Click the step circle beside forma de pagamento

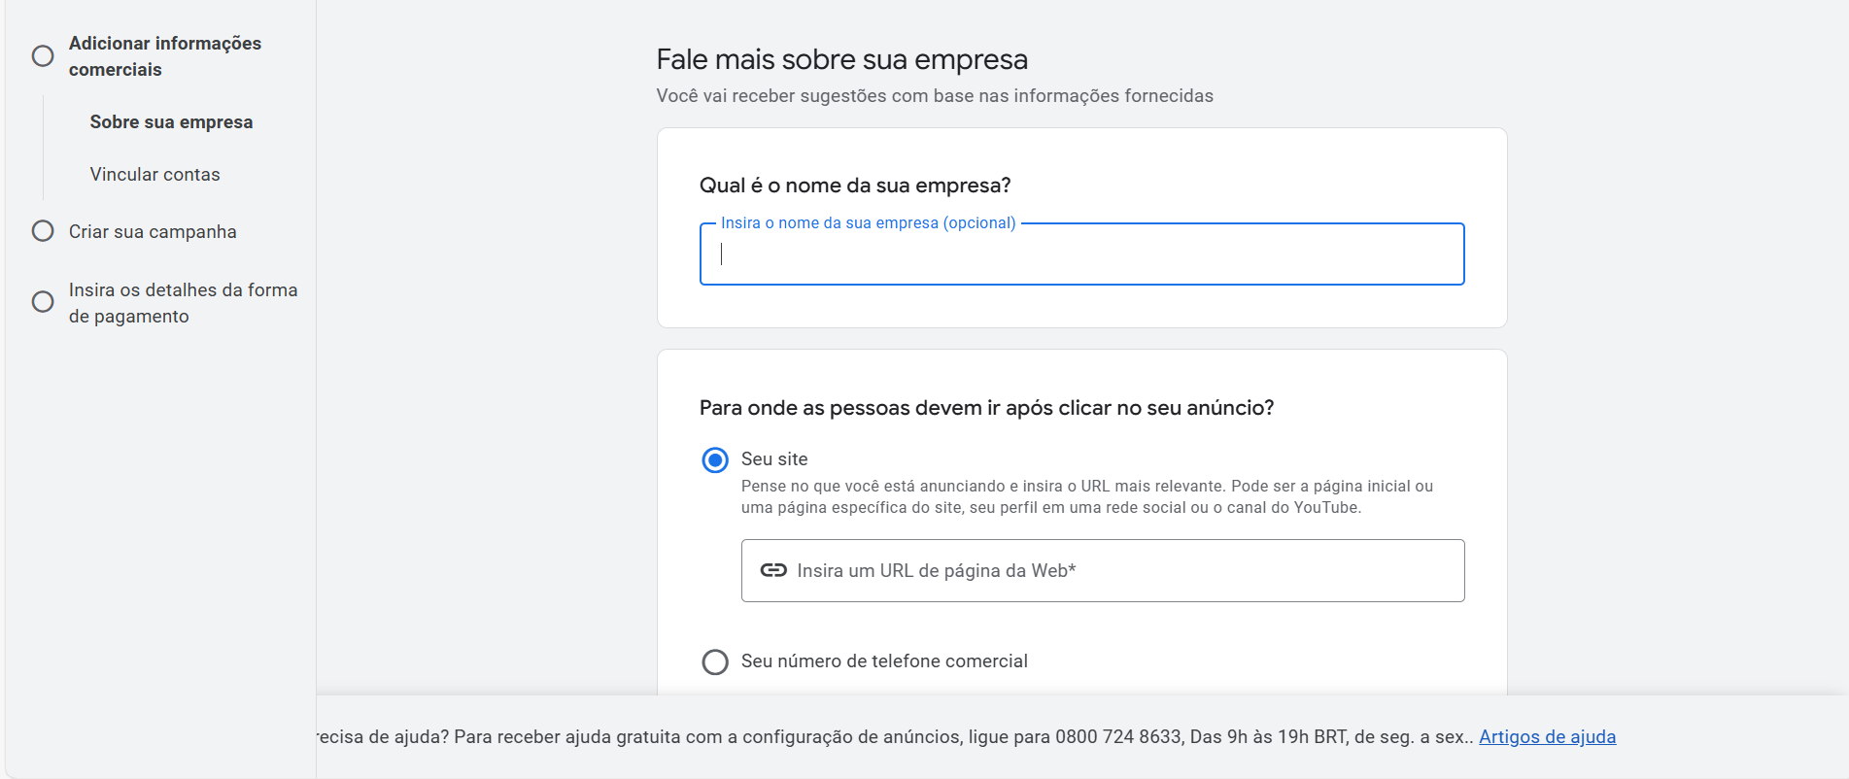(x=43, y=302)
